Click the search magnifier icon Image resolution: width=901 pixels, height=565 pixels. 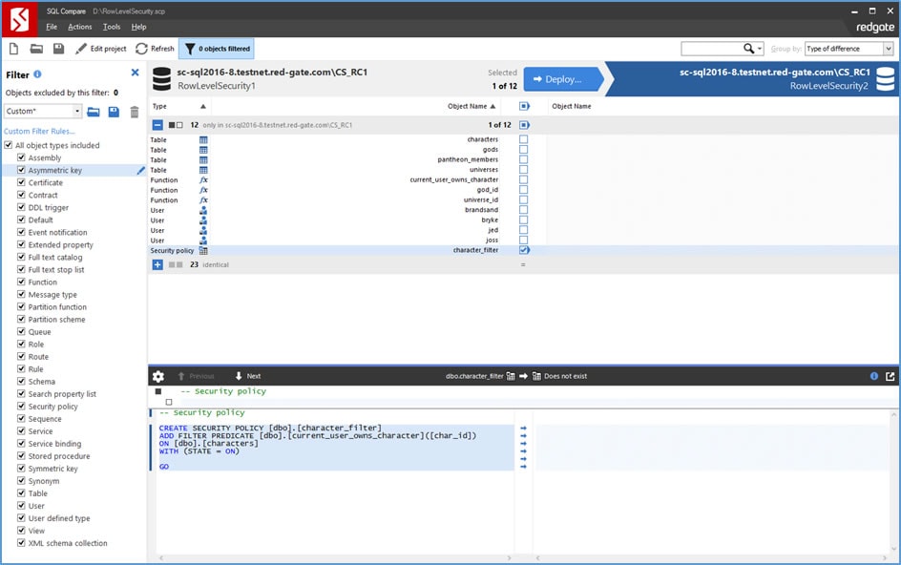pyautogui.click(x=748, y=49)
